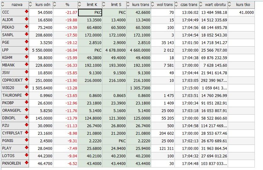The image size is (263, 170).
Task: Select the highlighted PKC limit K cell for CCC
Action: pos(90,12)
